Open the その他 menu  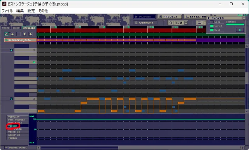click(x=43, y=11)
